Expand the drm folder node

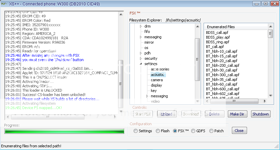(x=141, y=27)
